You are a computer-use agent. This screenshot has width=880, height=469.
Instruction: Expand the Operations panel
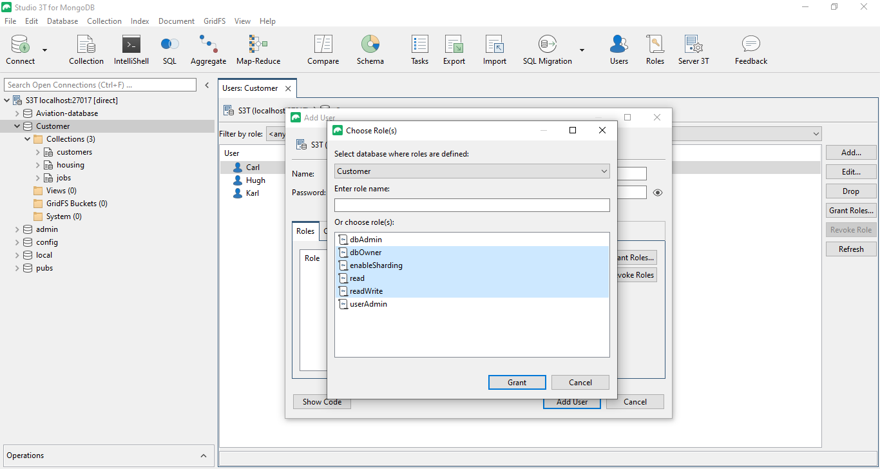[204, 456]
